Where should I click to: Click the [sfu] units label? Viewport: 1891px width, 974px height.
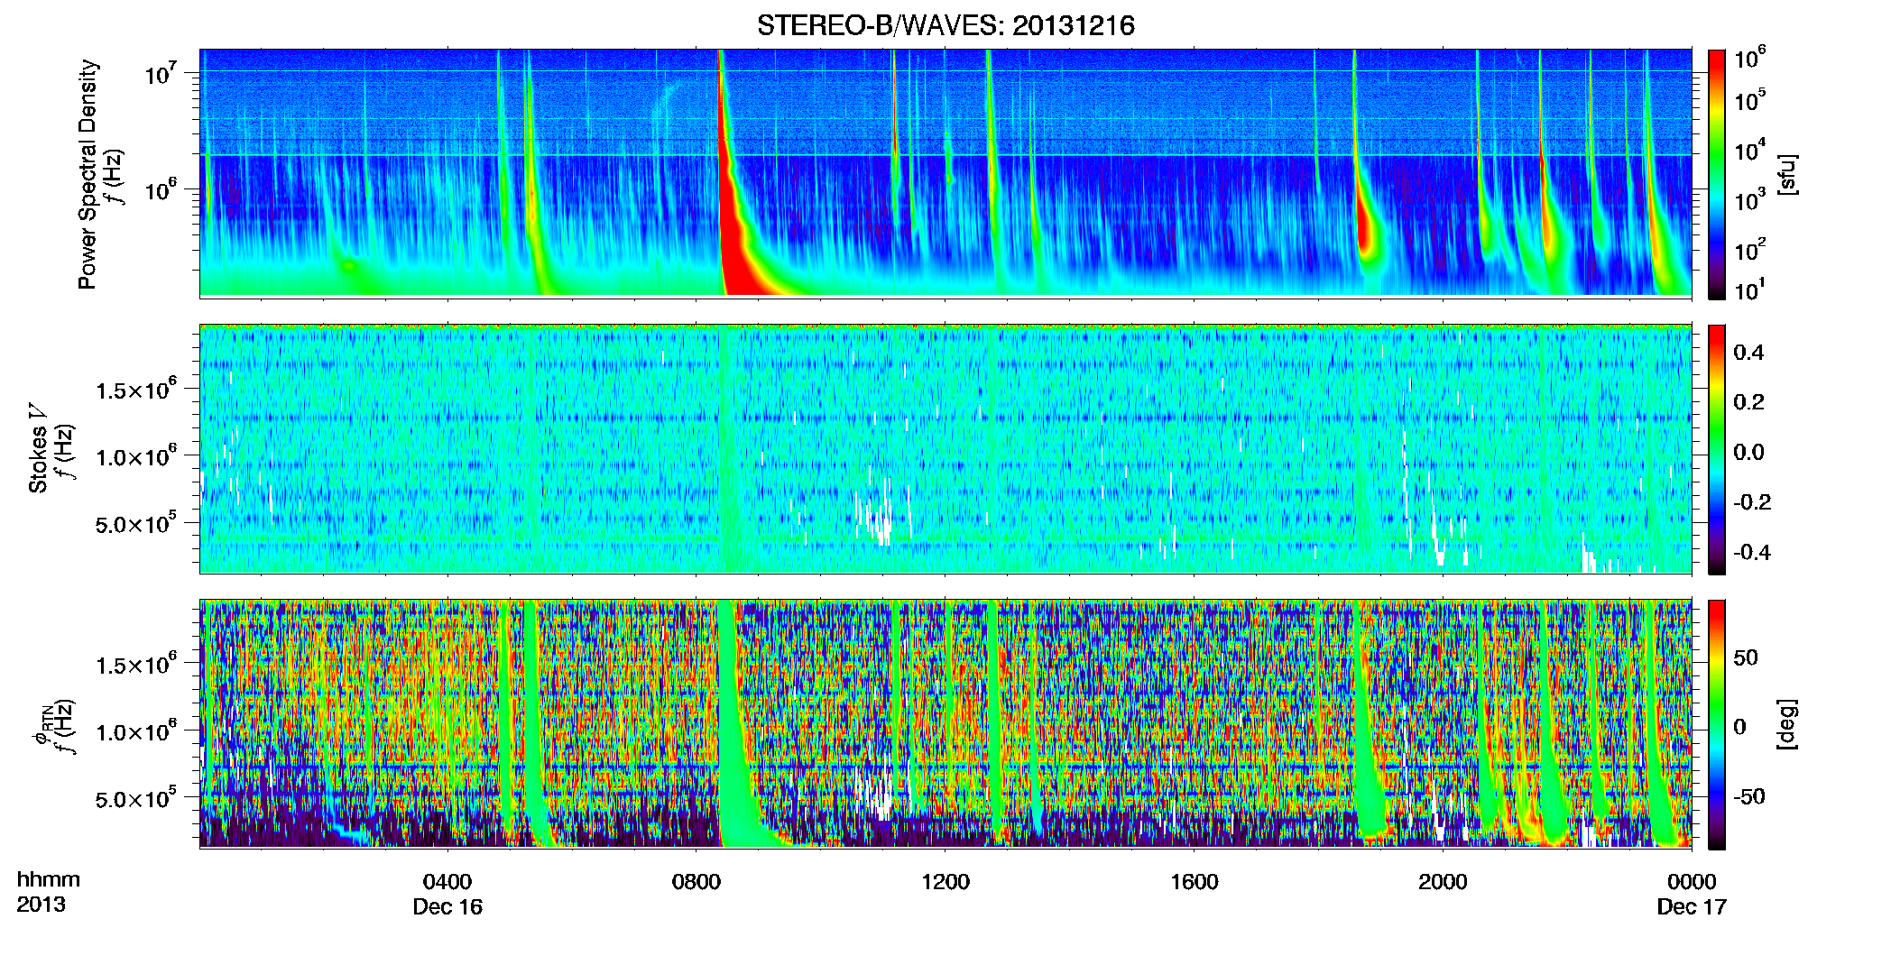pos(1786,174)
